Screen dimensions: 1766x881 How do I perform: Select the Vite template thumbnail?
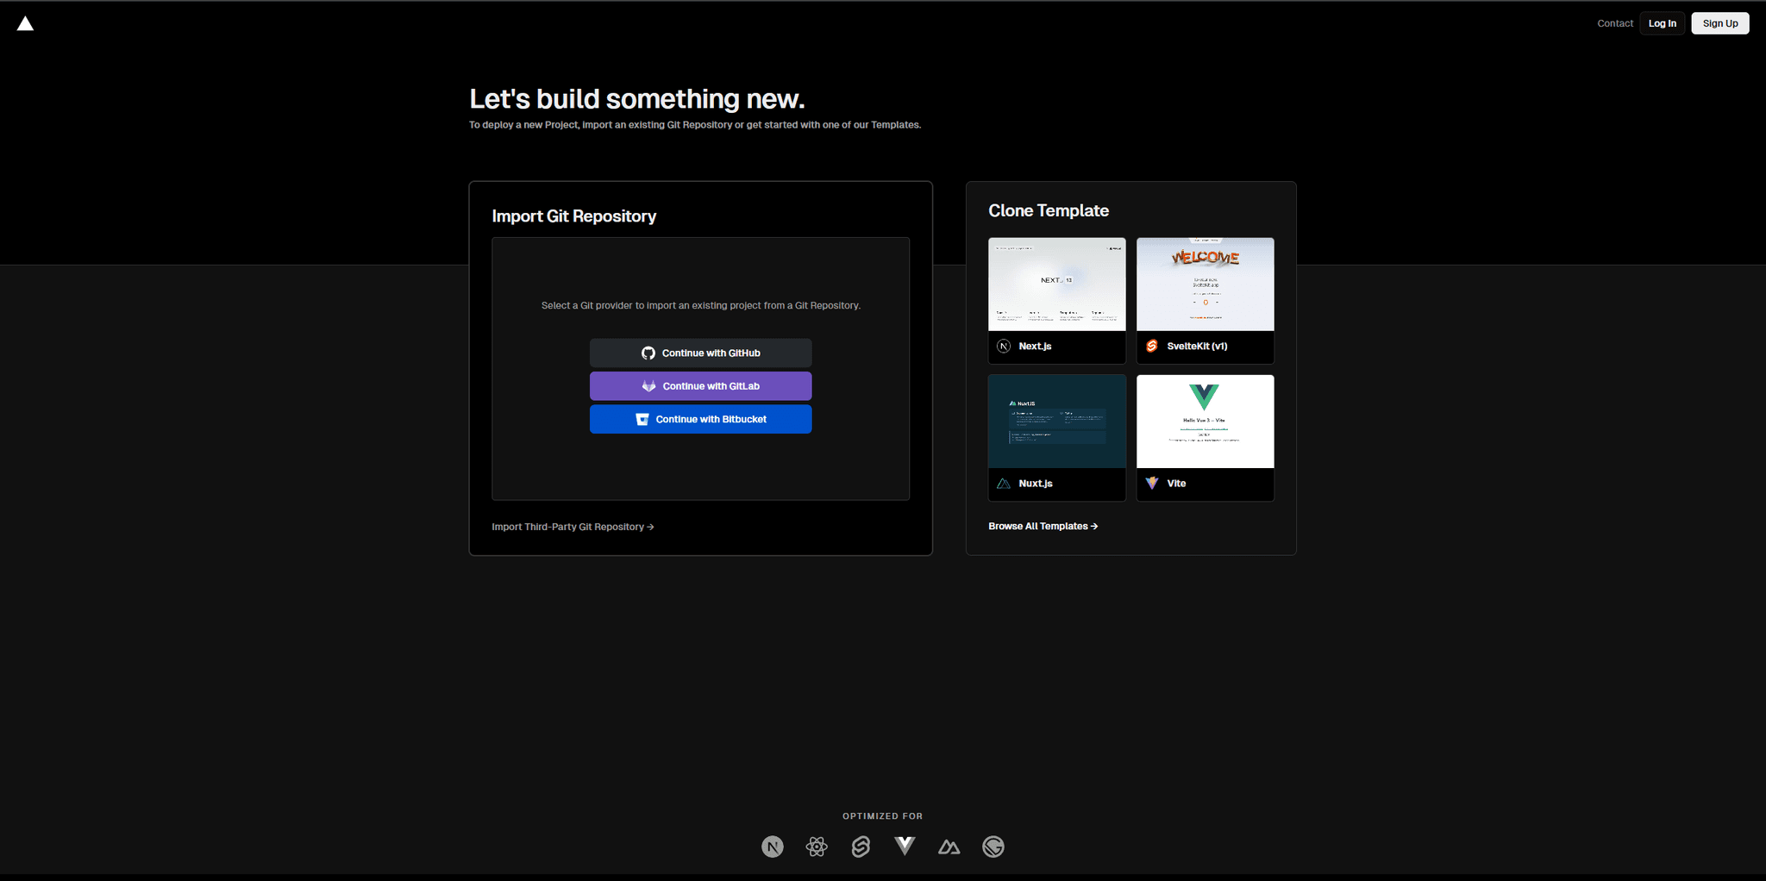(x=1205, y=421)
